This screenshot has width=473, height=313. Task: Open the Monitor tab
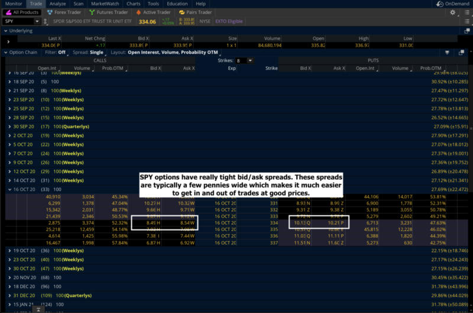point(14,4)
